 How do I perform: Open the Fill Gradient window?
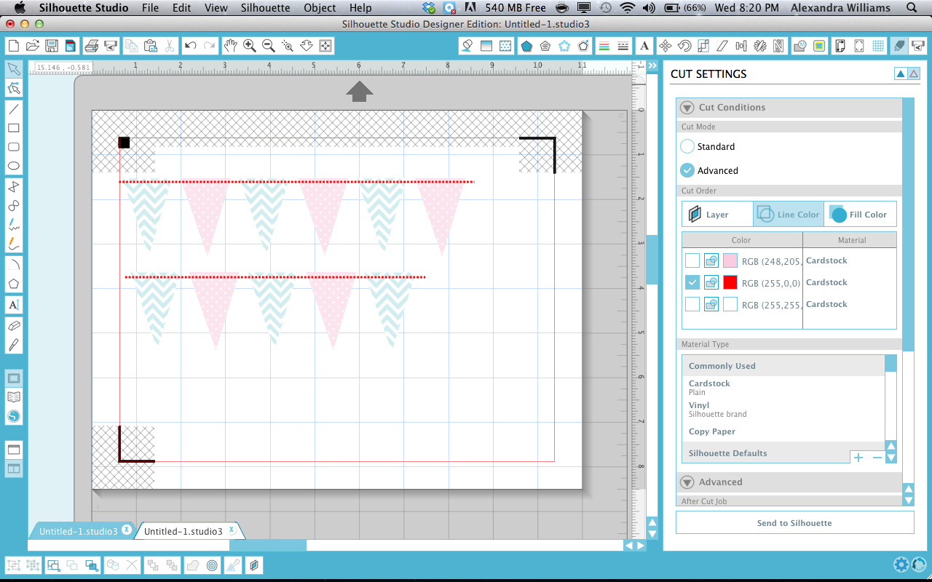(486, 46)
